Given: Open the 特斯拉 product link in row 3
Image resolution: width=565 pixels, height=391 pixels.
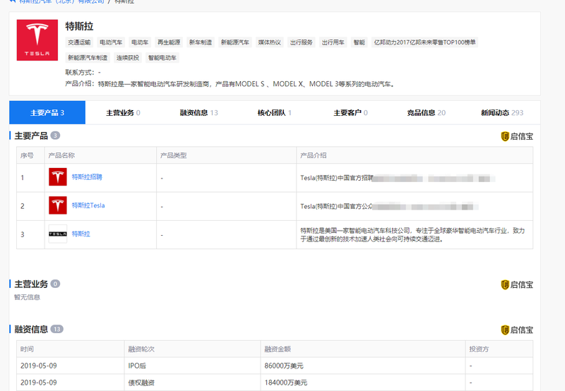Looking at the screenshot, I should coord(81,234).
